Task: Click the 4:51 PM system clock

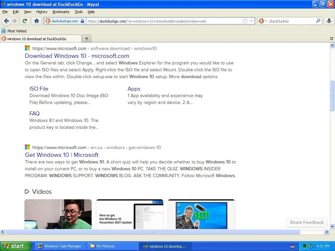Action: [323, 246]
